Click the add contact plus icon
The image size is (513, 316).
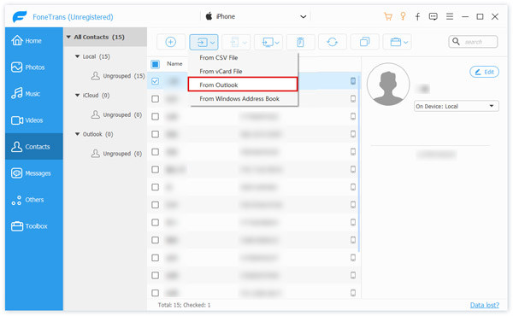pyautogui.click(x=170, y=42)
